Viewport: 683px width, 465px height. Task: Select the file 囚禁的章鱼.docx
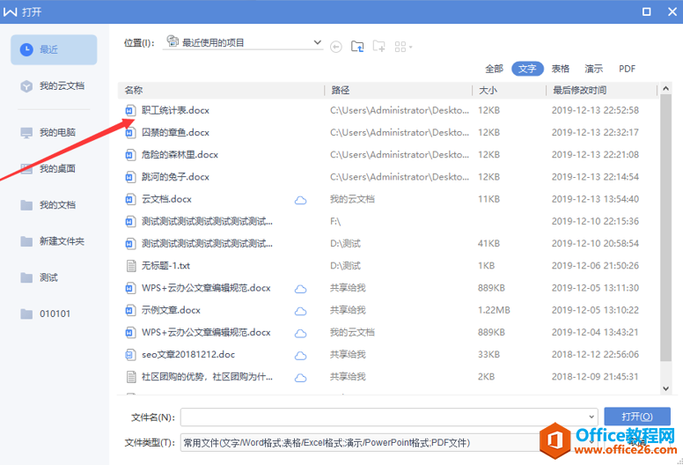(x=175, y=132)
